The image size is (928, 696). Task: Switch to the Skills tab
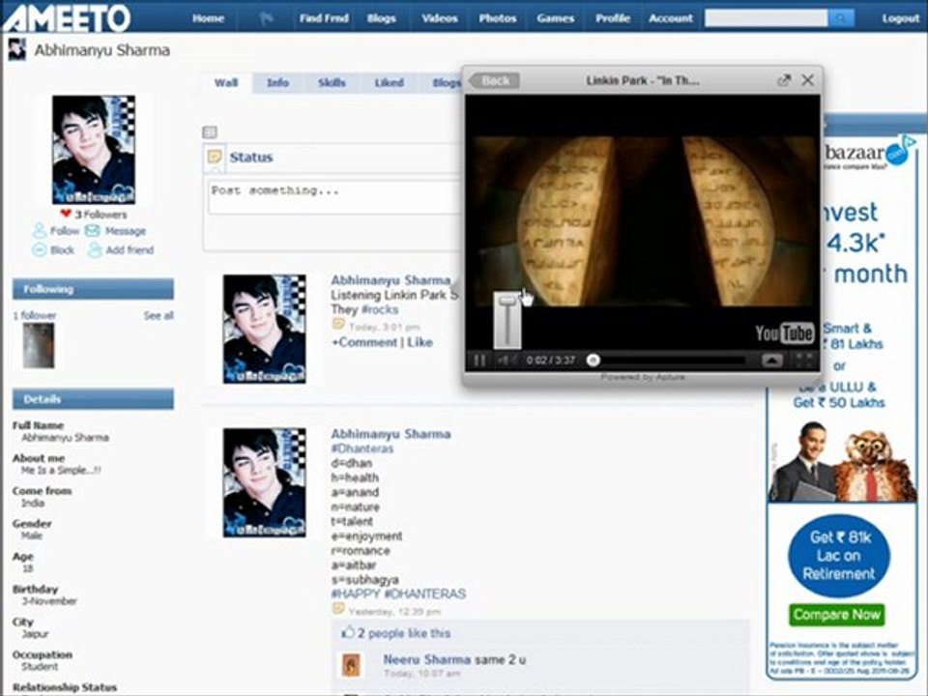(x=332, y=83)
